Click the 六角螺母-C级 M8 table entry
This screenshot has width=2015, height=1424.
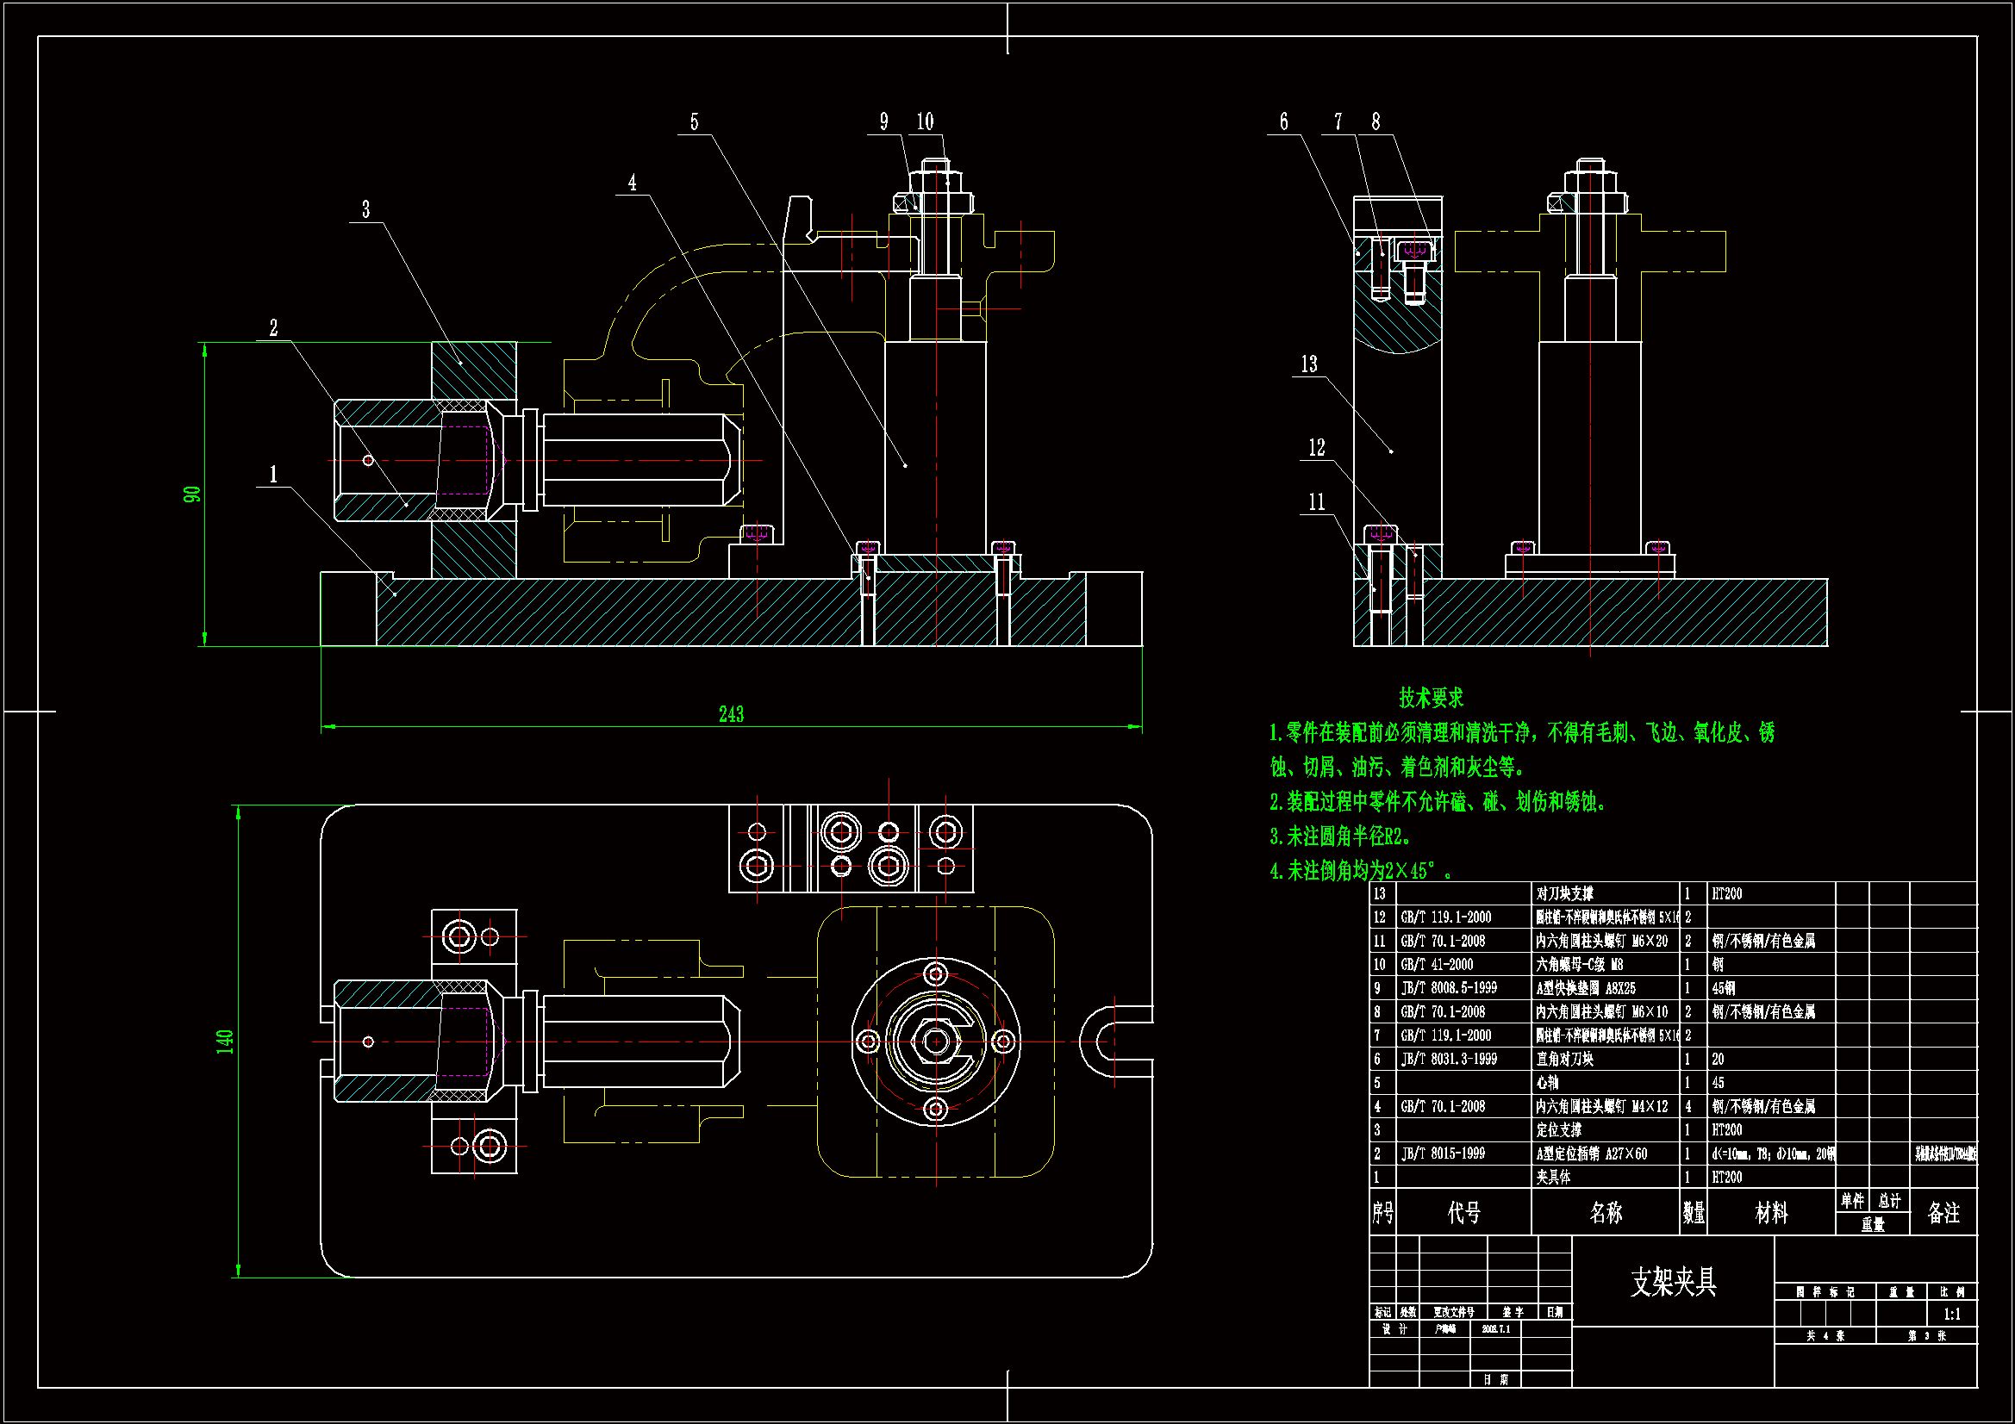[1579, 965]
